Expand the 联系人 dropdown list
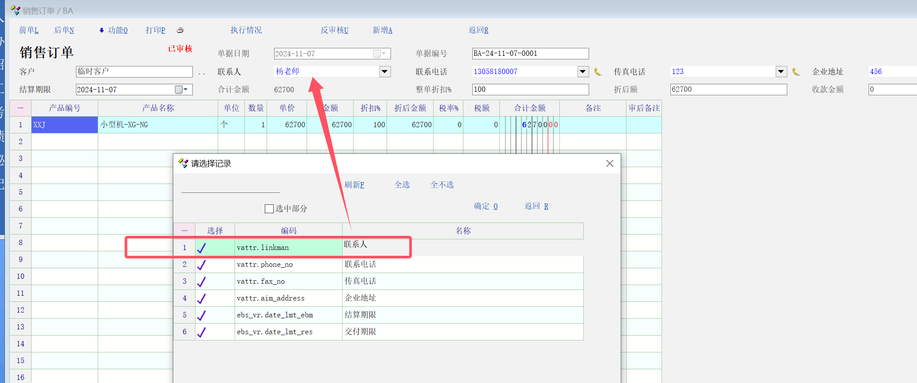917x383 pixels. [385, 72]
